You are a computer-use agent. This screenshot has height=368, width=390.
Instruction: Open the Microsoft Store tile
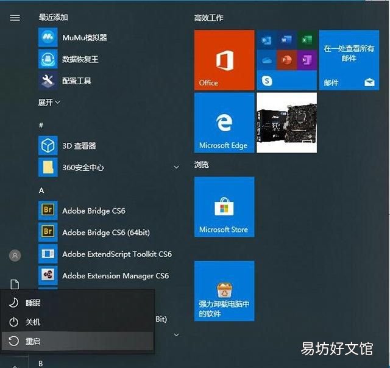click(x=224, y=207)
